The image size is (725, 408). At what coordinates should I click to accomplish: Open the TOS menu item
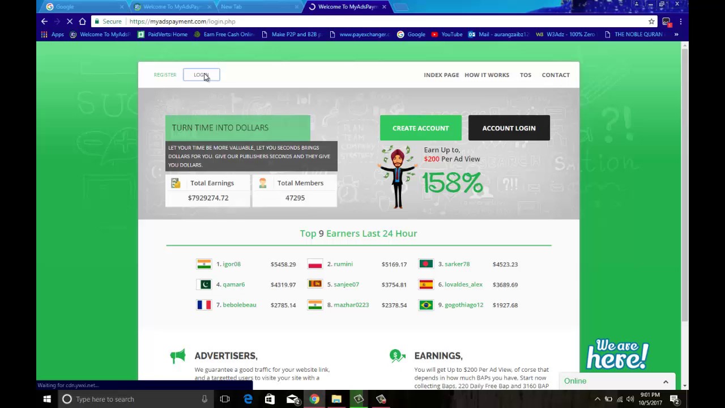526,75
